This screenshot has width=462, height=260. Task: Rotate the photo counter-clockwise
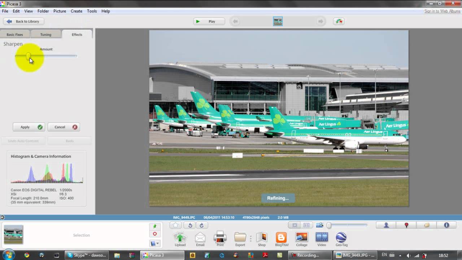pos(190,225)
